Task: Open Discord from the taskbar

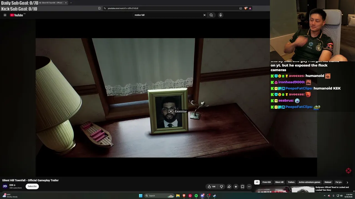Action: click(x=202, y=196)
